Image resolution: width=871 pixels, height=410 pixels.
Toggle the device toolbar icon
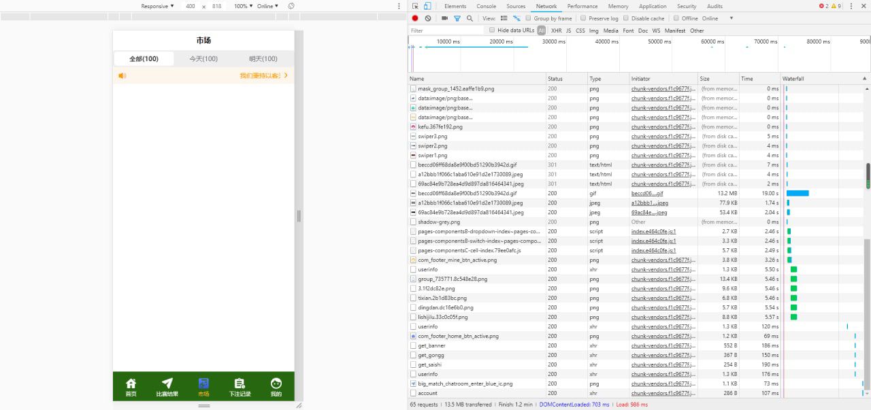pos(427,6)
